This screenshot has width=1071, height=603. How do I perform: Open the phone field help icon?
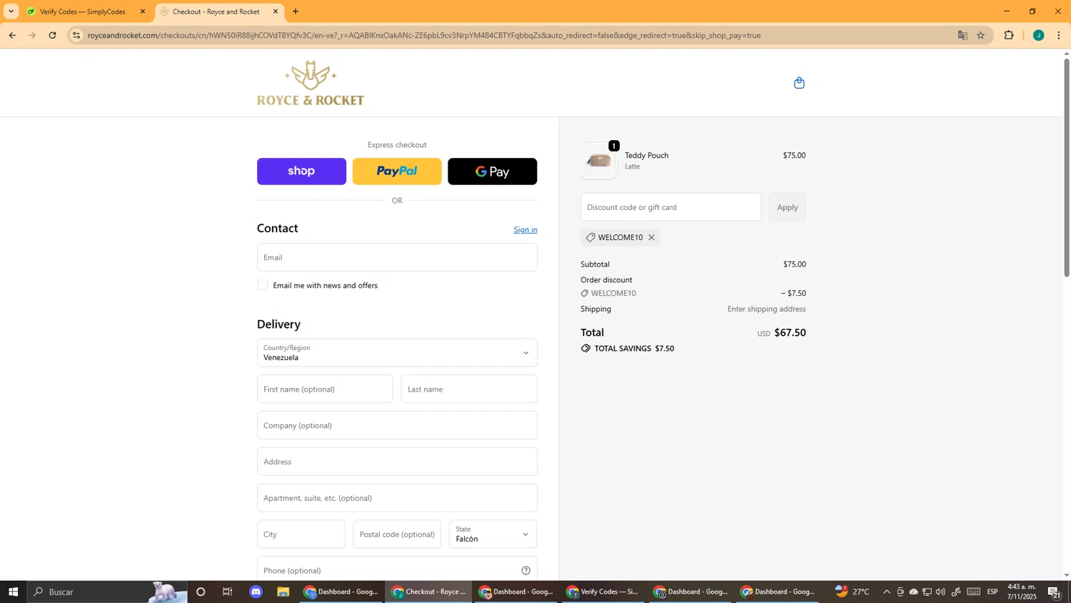526,570
